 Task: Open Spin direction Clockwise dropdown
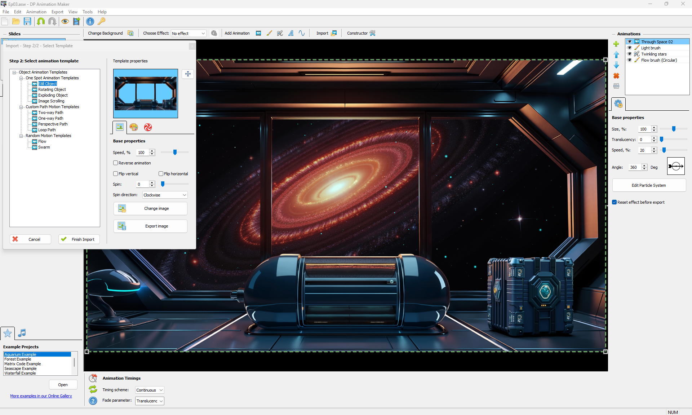coord(165,195)
